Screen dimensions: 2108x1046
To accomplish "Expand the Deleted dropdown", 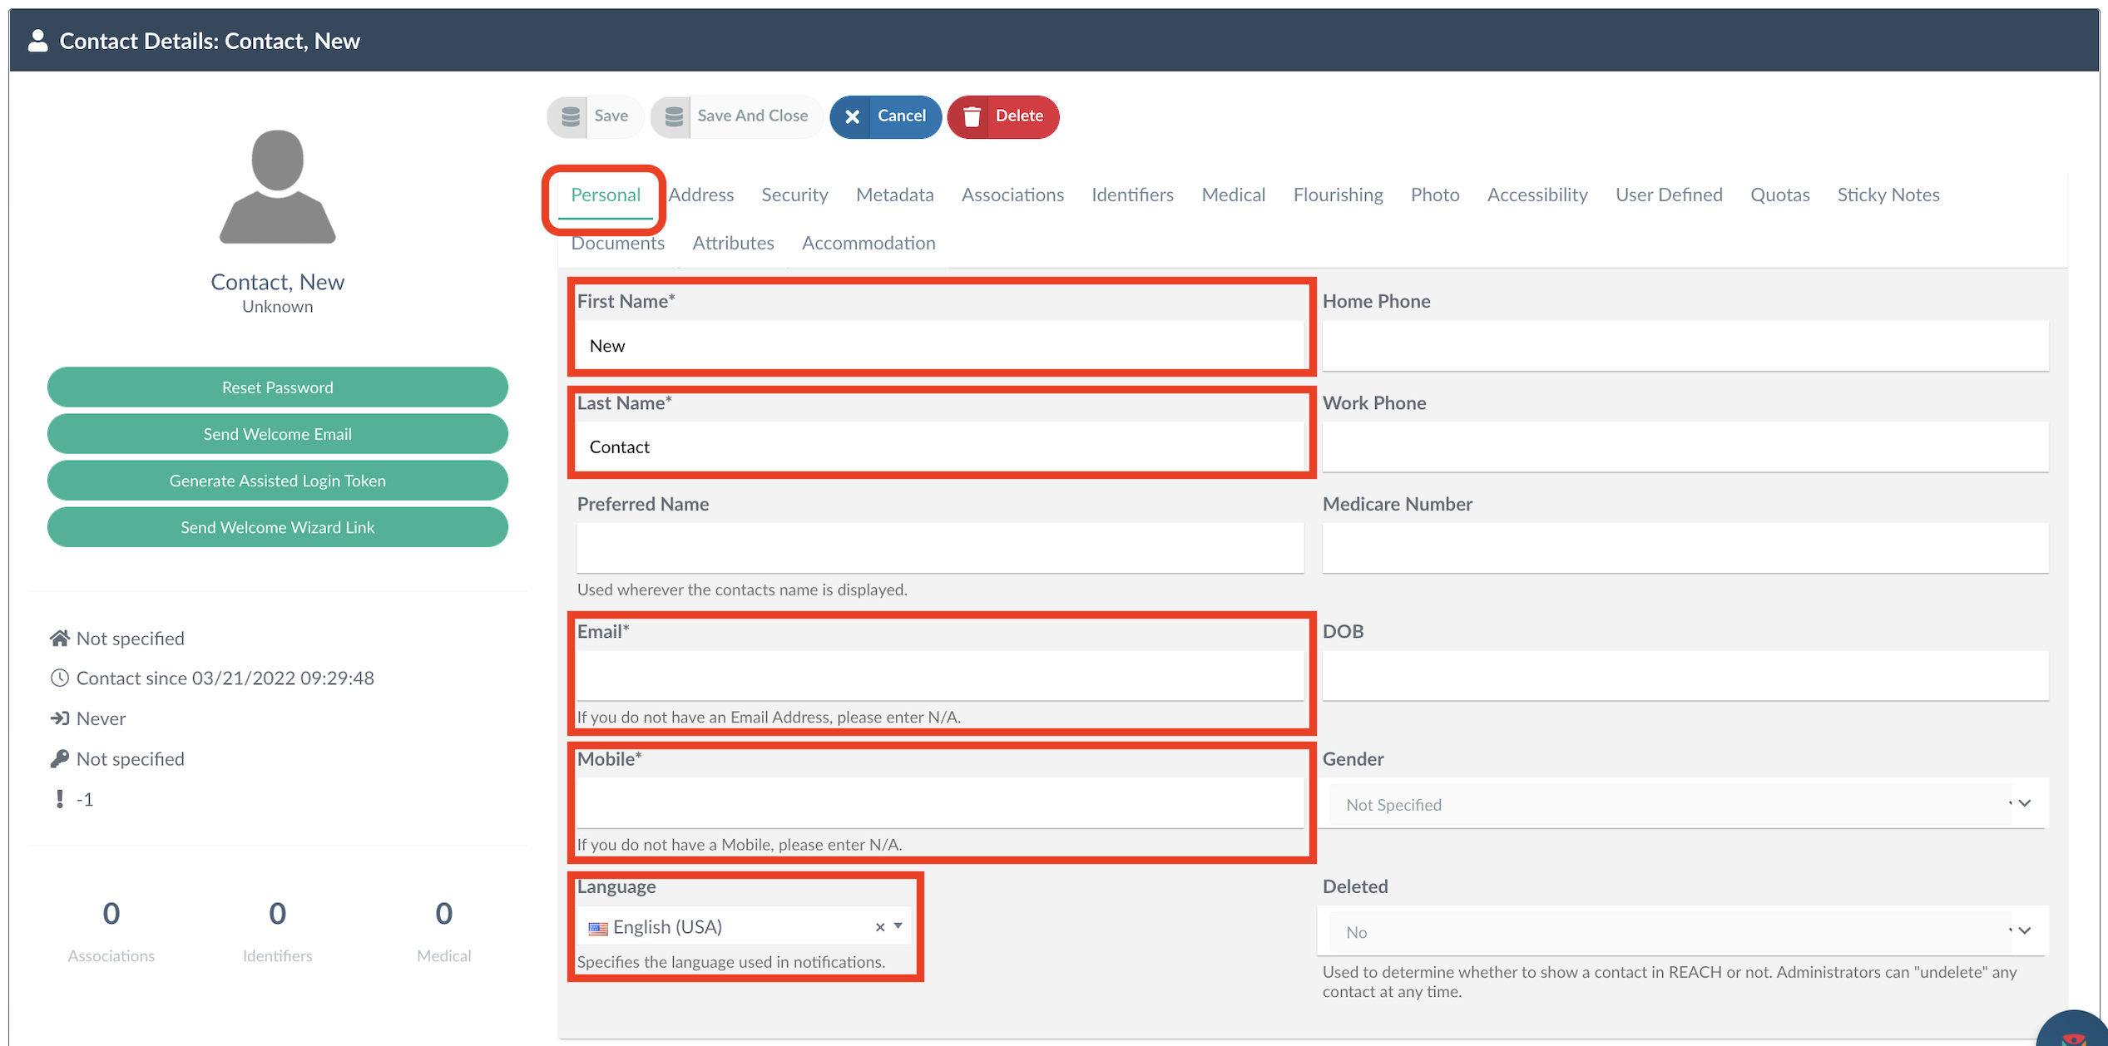I will coord(2024,931).
